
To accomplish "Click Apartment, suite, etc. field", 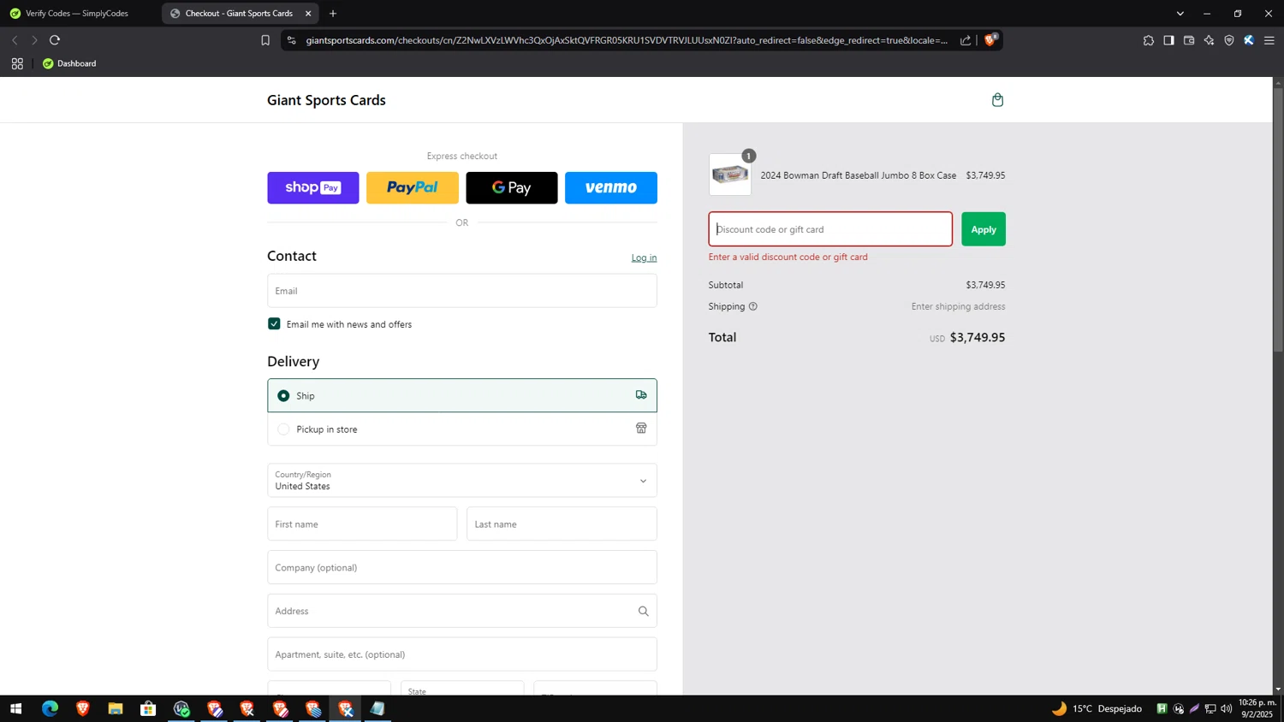I will (462, 654).
